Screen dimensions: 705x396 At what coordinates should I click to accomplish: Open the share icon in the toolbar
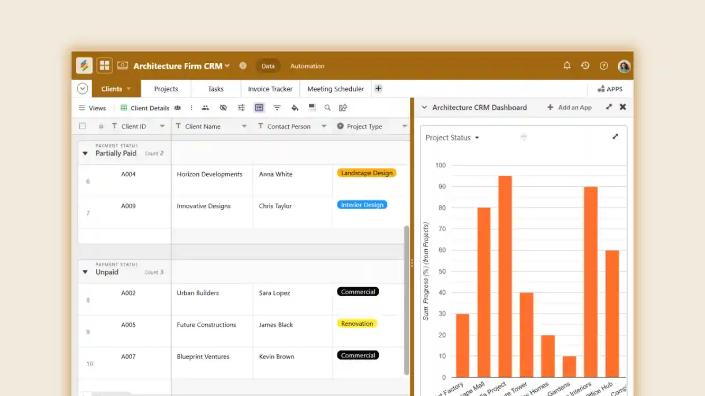click(x=343, y=107)
